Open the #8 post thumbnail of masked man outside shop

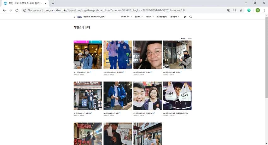(x=178, y=55)
